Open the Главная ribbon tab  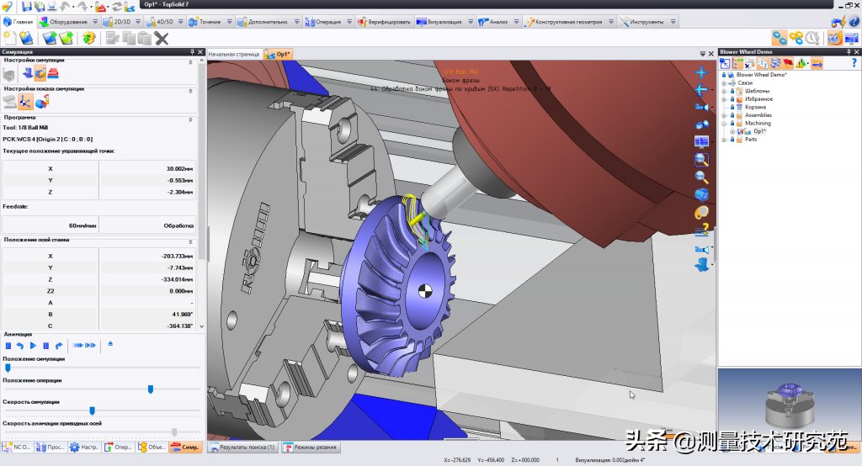pyautogui.click(x=19, y=22)
